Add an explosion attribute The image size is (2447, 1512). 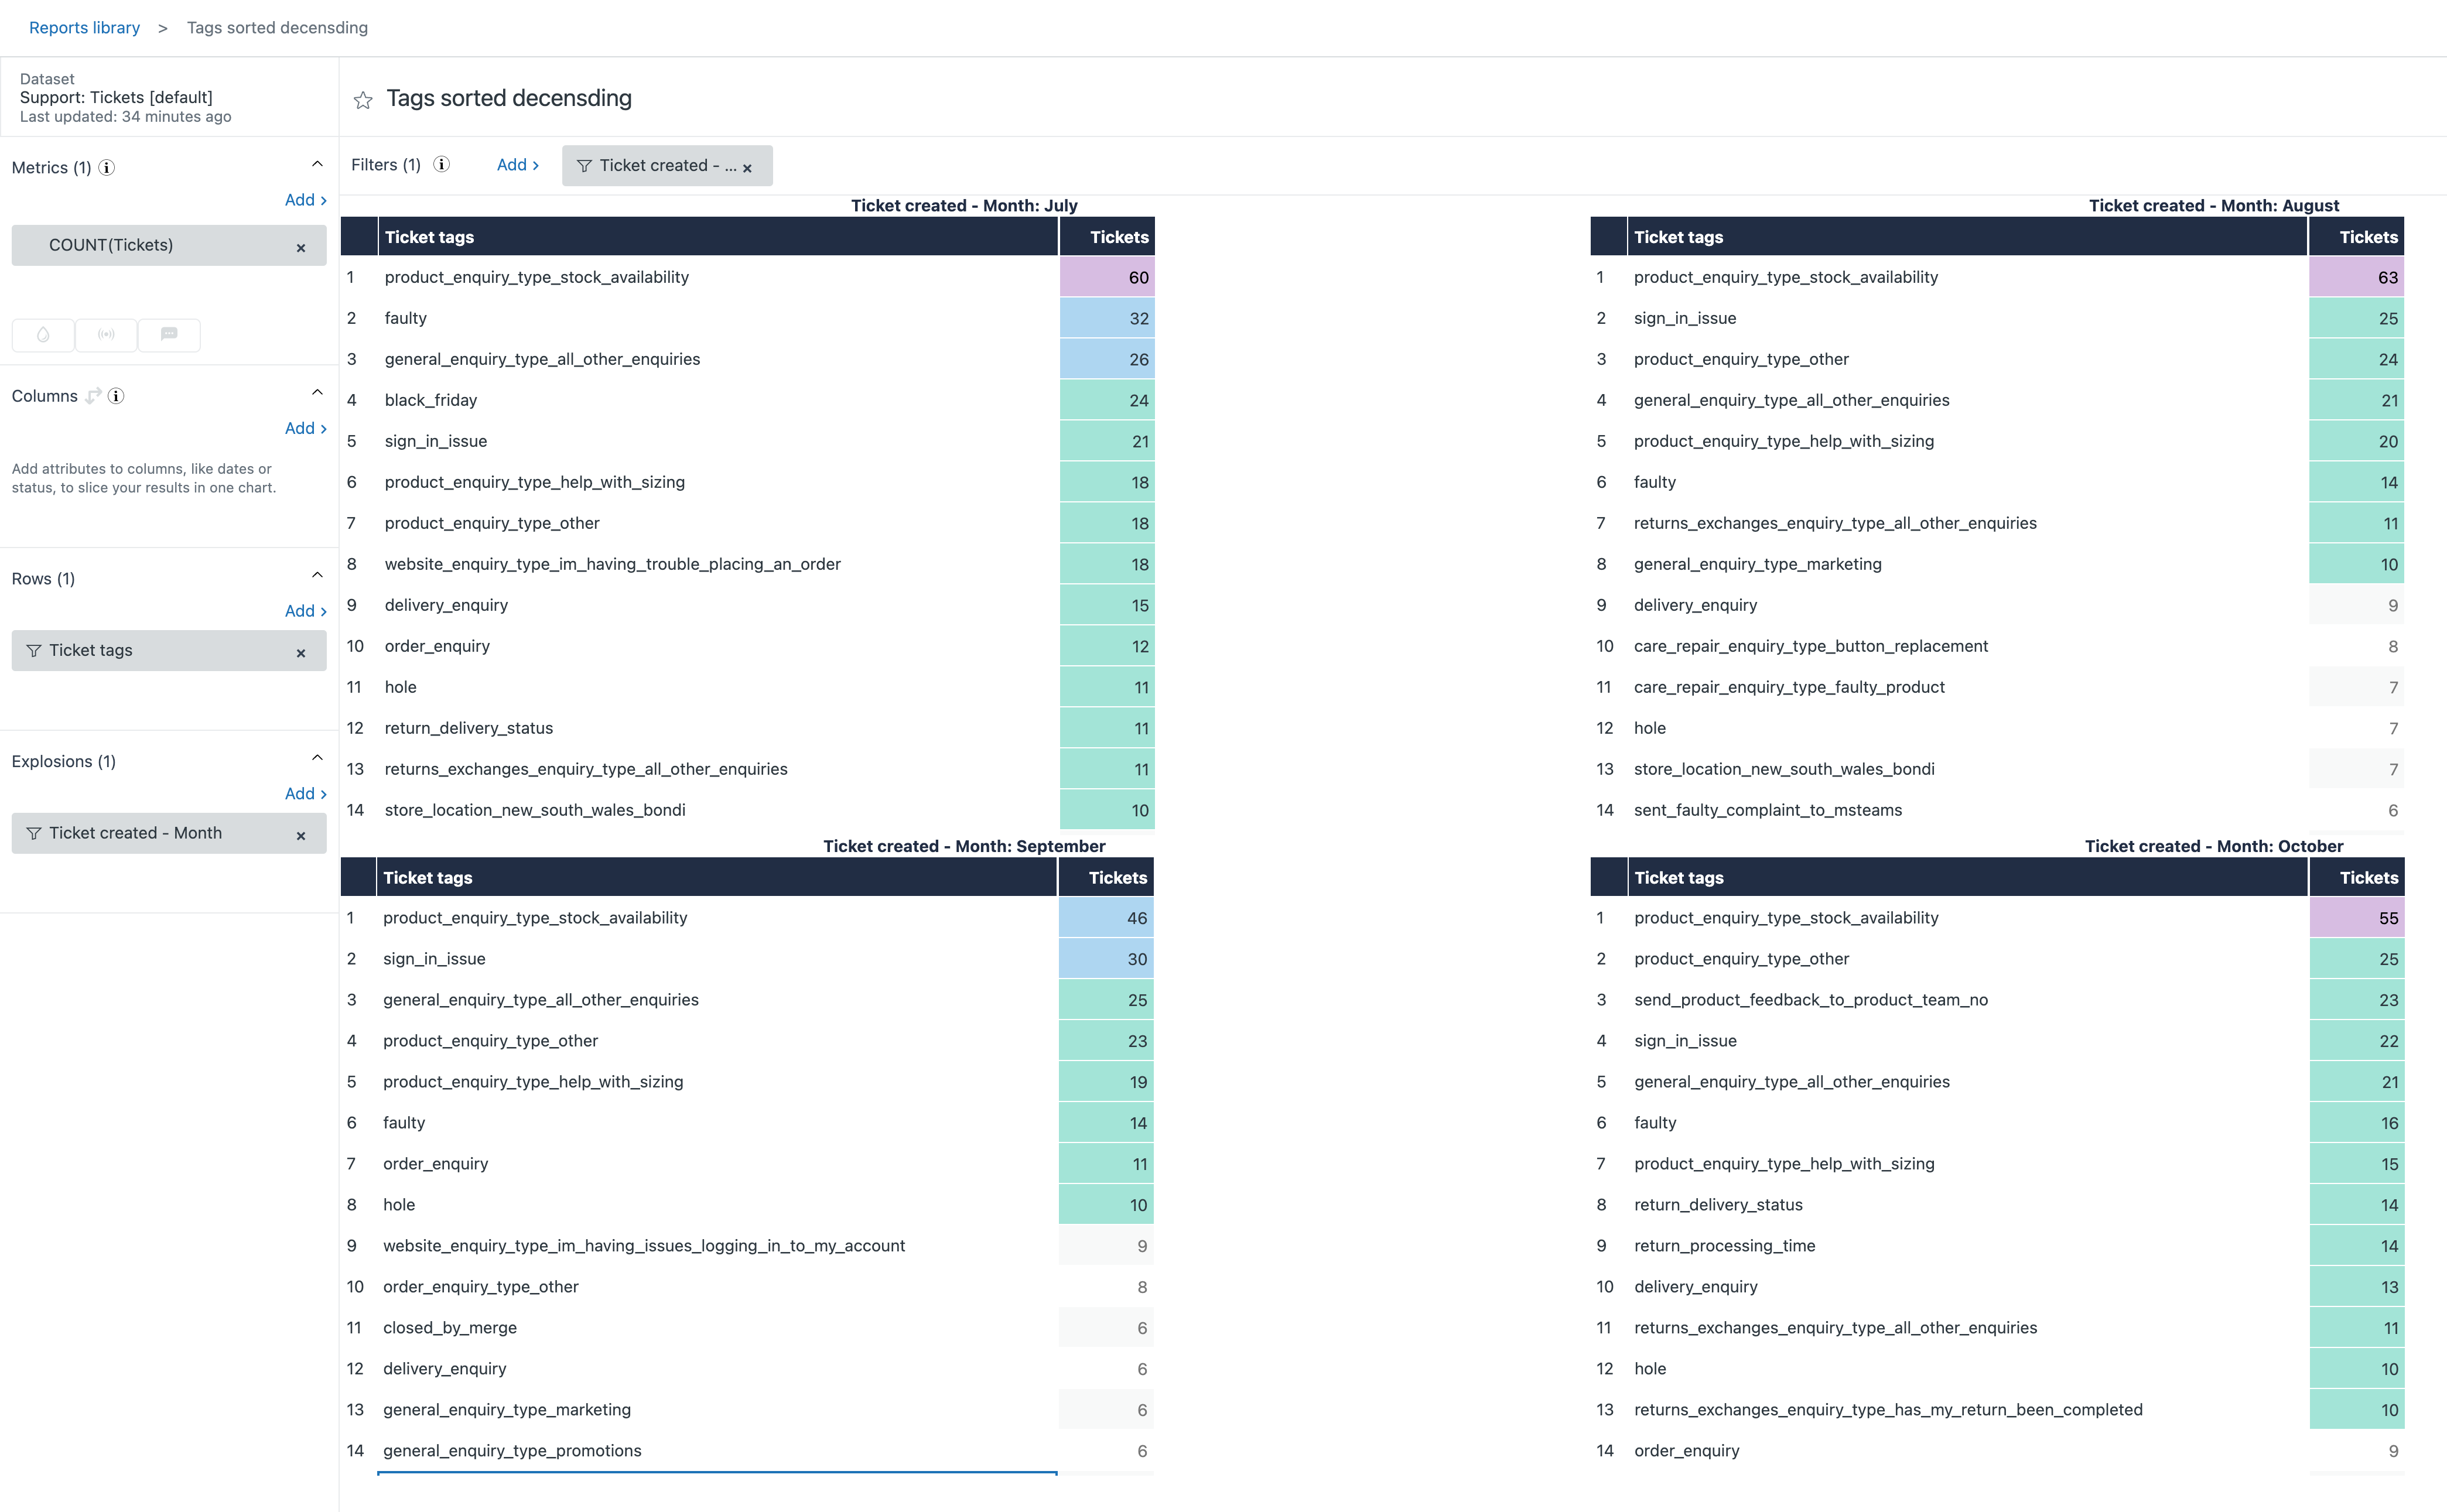(305, 794)
